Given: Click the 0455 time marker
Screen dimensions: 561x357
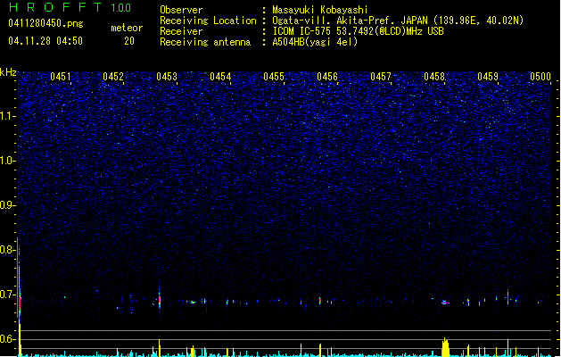Looking at the screenshot, I should click(274, 77).
